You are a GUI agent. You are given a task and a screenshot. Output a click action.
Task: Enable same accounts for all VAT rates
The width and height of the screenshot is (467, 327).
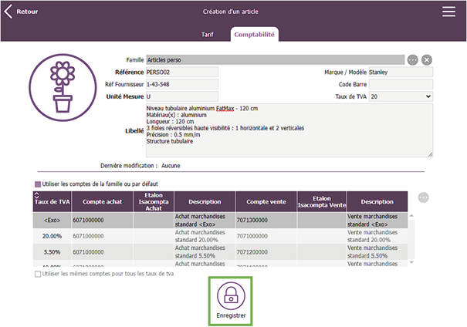(38, 274)
